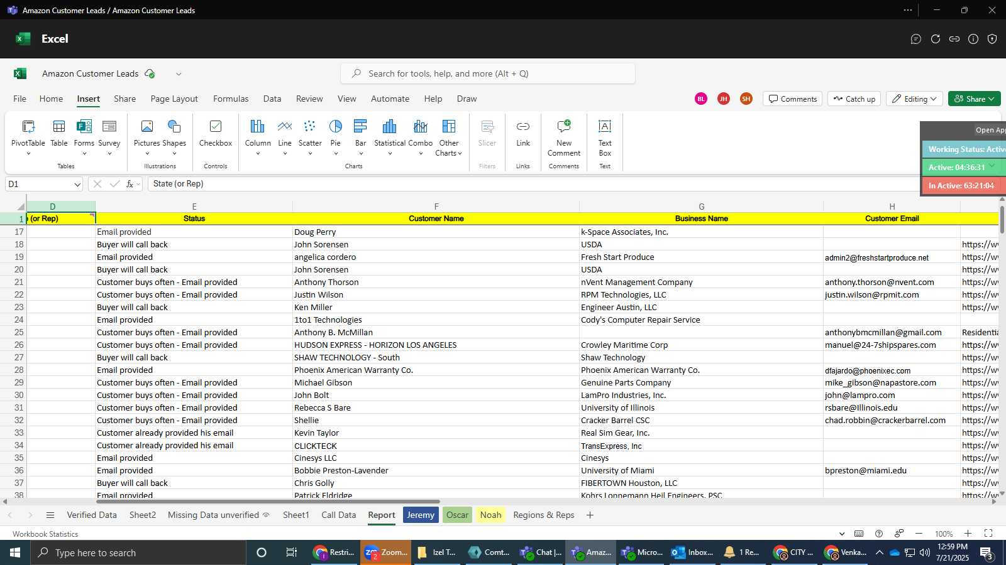Click the Windows taskbar search box
Screen dimensions: 1006x565
click(138, 552)
